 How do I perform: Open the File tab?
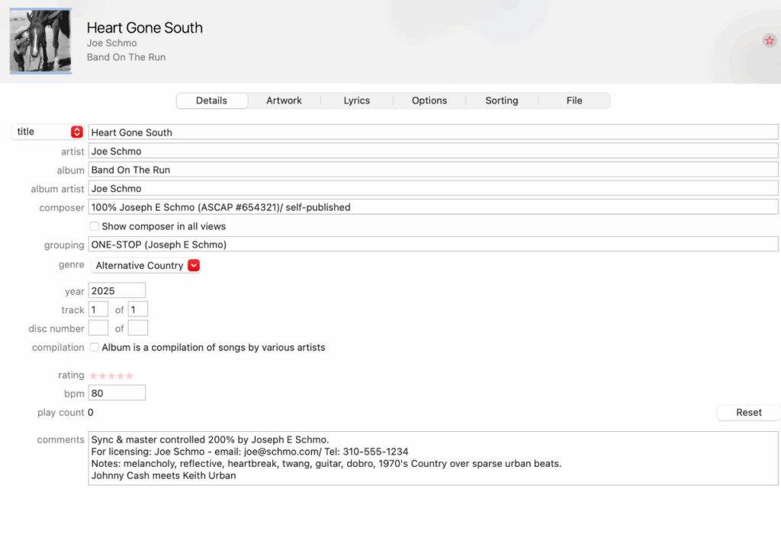pyautogui.click(x=574, y=101)
